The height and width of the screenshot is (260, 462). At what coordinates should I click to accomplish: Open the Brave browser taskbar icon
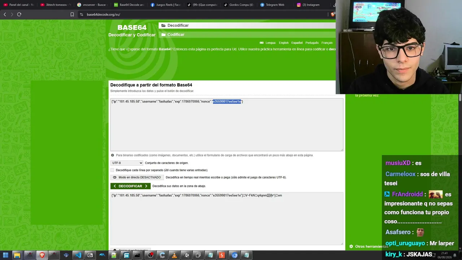coord(42,255)
